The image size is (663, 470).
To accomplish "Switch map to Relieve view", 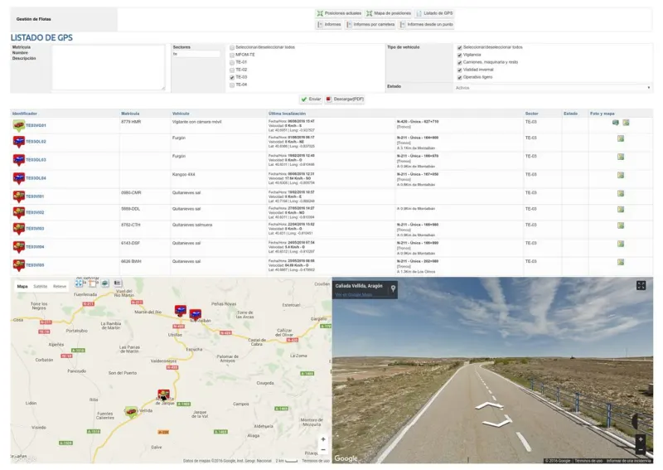I will pyautogui.click(x=60, y=287).
